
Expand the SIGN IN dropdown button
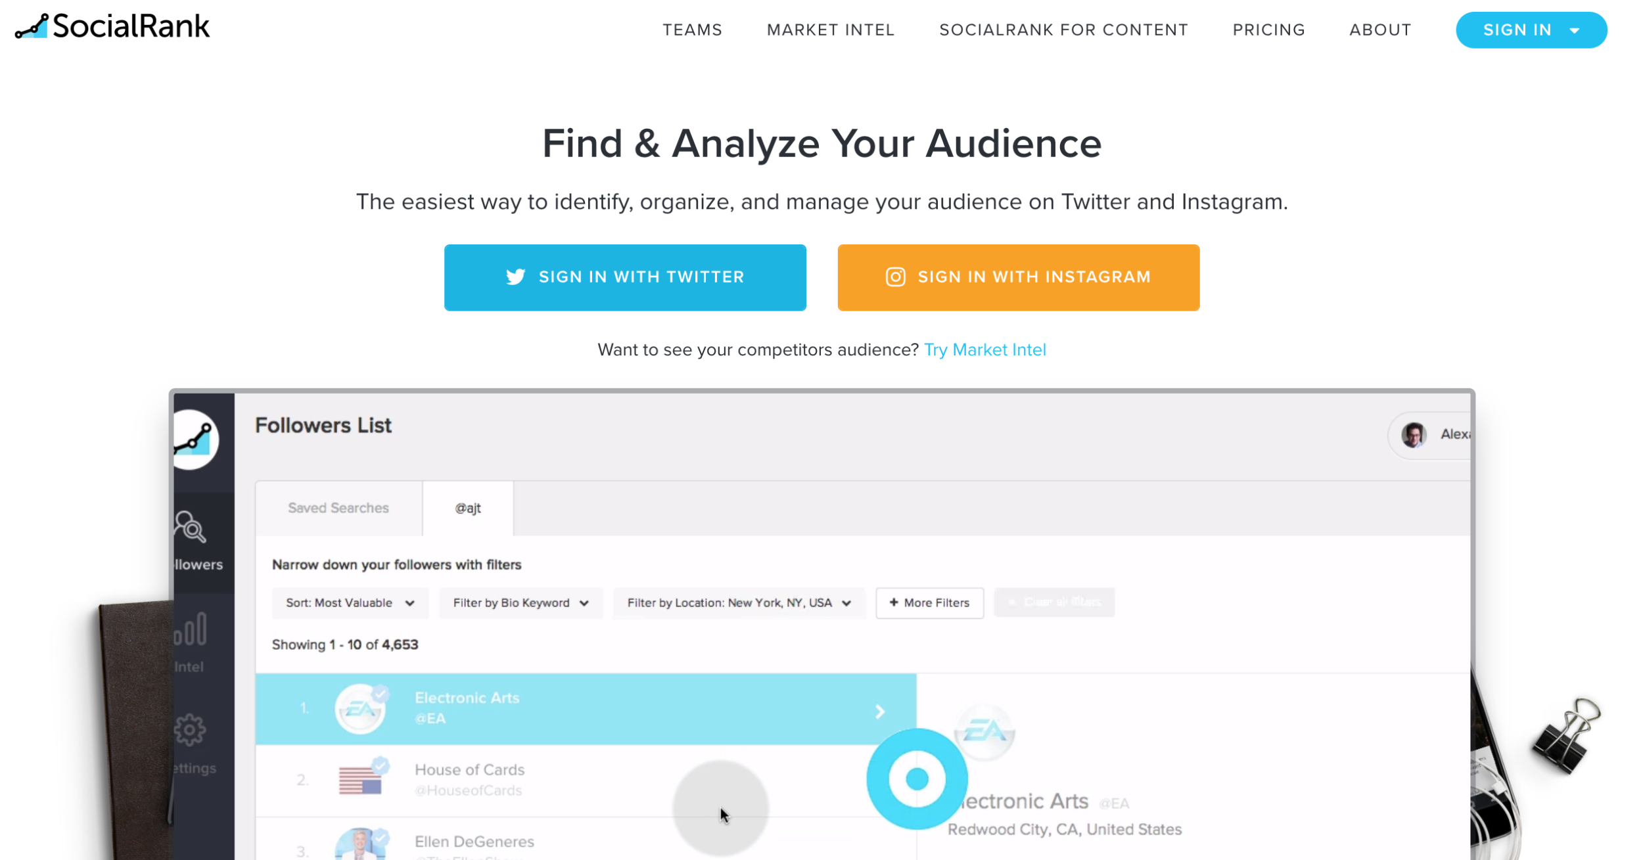1531,30
